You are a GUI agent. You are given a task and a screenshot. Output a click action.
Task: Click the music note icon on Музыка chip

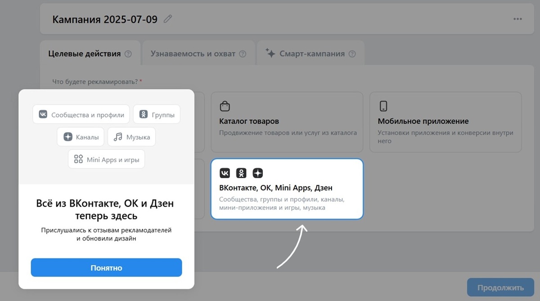tap(118, 137)
